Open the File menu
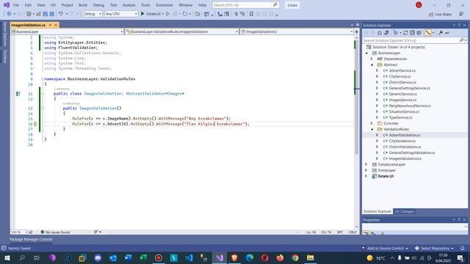 [x=16, y=5]
